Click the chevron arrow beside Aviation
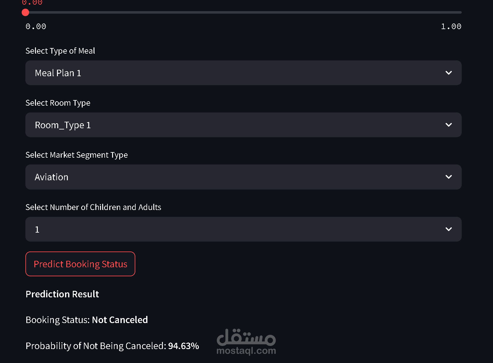The height and width of the screenshot is (363, 493). 448,177
